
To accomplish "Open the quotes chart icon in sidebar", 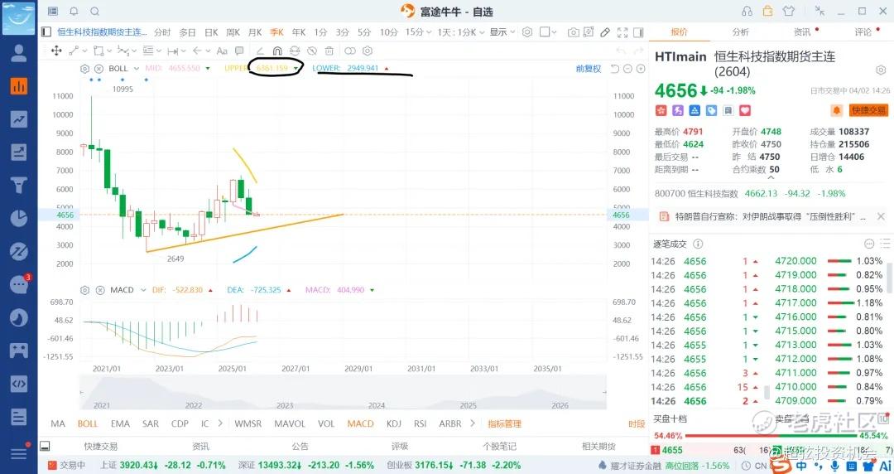I will pos(19,86).
